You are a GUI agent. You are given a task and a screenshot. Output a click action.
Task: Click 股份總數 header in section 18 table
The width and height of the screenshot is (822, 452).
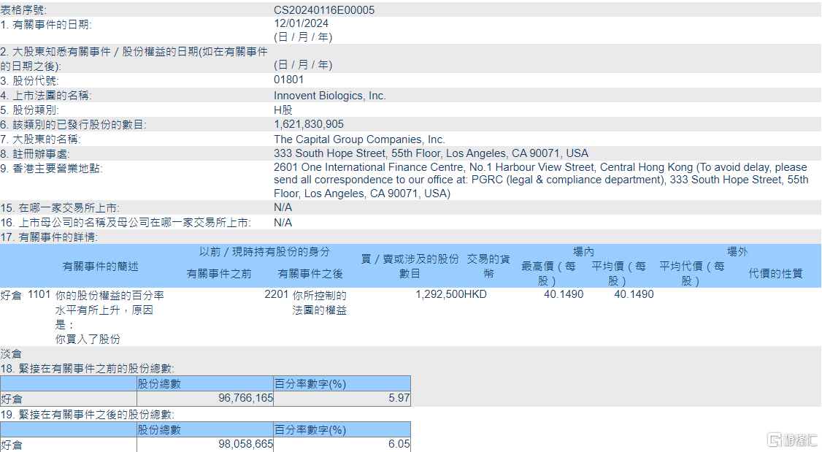tap(159, 384)
